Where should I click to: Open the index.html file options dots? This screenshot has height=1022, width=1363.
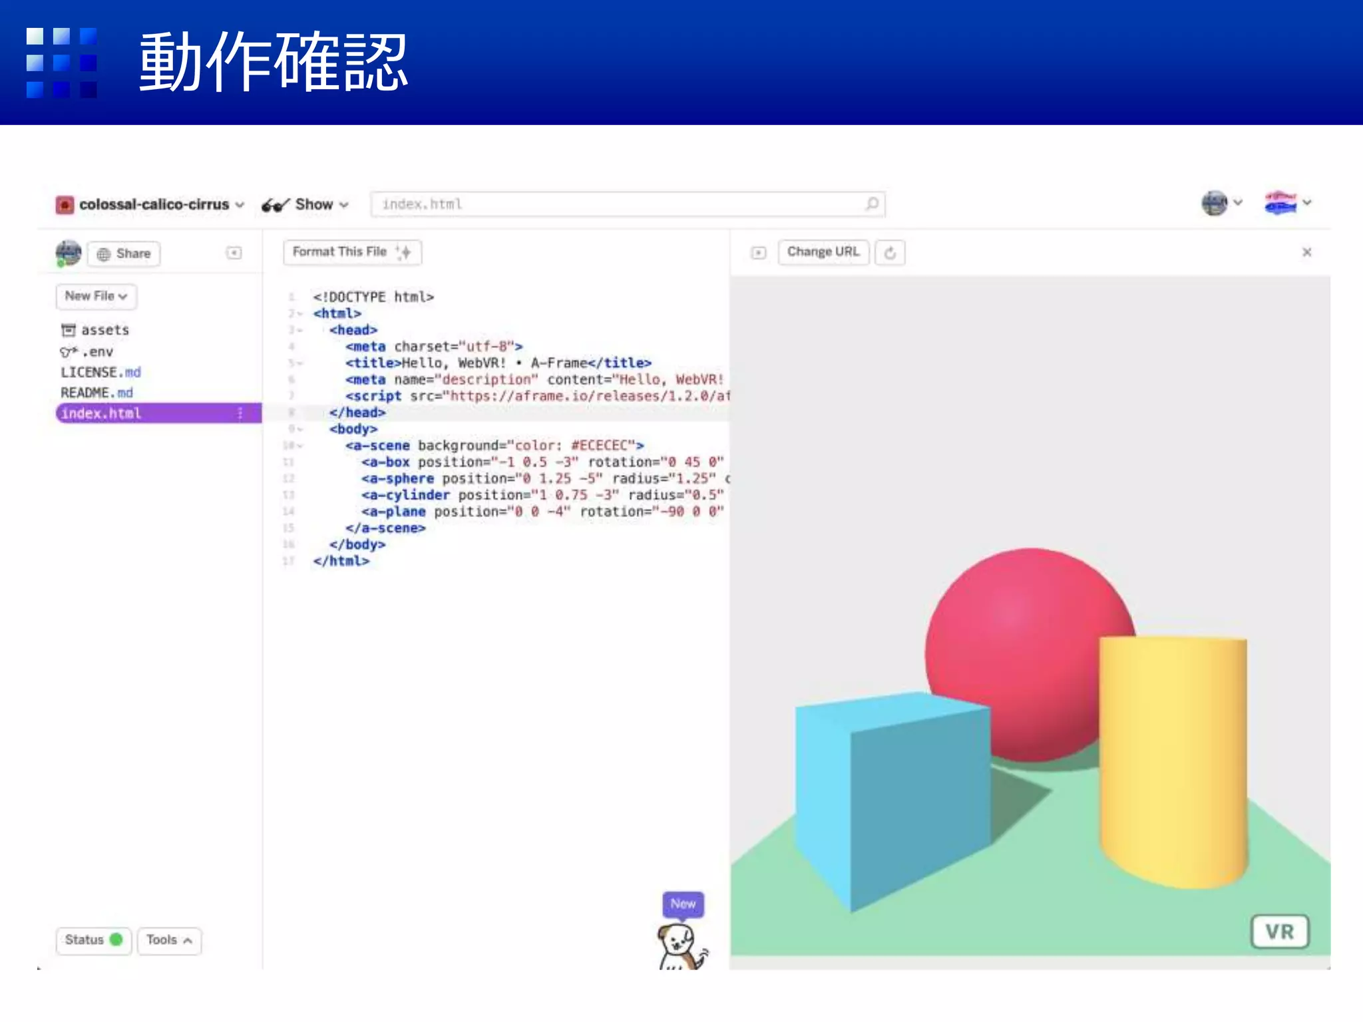click(x=240, y=413)
